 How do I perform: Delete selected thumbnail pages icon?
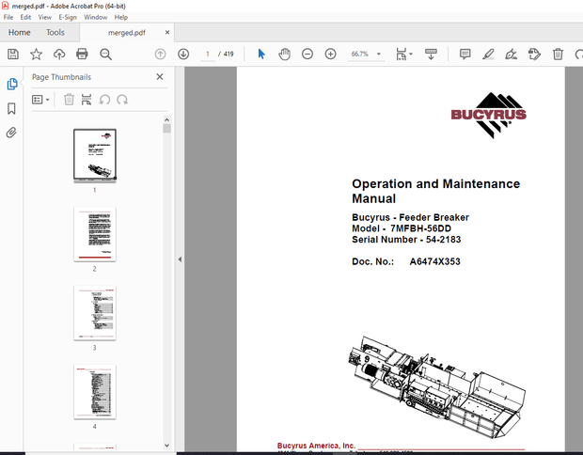click(x=69, y=100)
